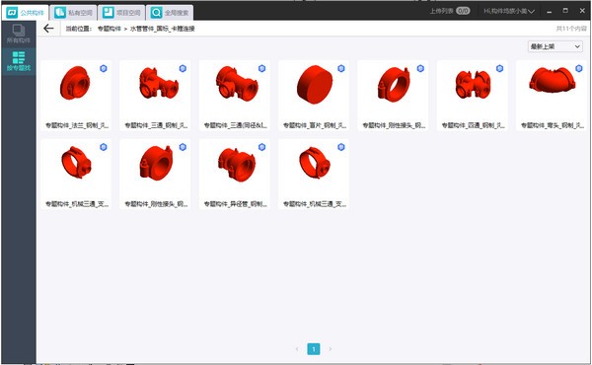Image resolution: width=592 pixels, height=365 pixels.
Task: Go to page 1 in the pagination
Action: 314,349
